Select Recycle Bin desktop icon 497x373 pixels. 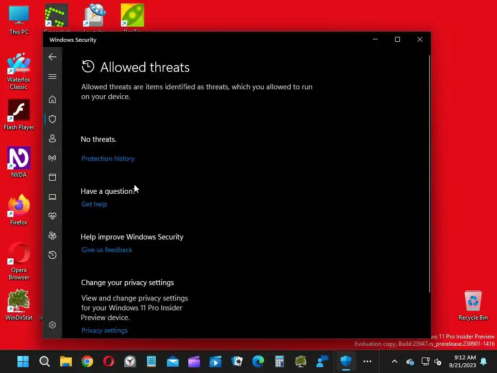pos(473,305)
